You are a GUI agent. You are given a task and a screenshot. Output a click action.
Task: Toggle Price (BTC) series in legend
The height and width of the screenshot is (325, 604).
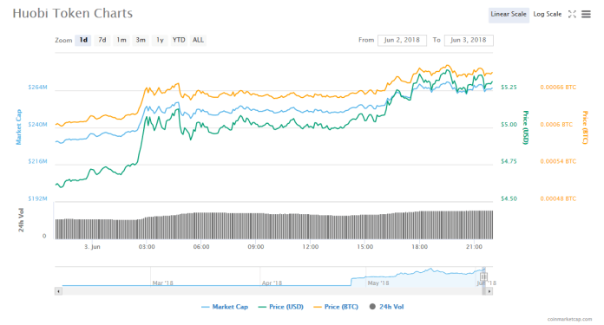tap(336, 307)
